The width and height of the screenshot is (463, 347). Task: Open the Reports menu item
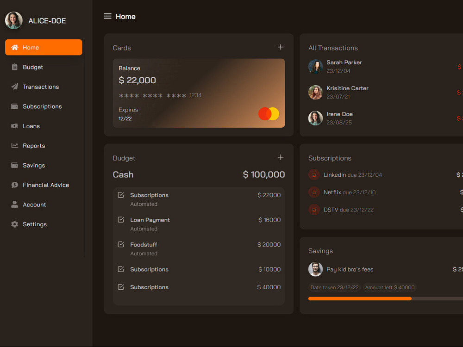(44, 146)
